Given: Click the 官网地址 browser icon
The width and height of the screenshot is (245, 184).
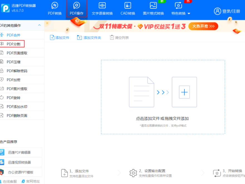Looking at the screenshot, I should click(23, 181).
